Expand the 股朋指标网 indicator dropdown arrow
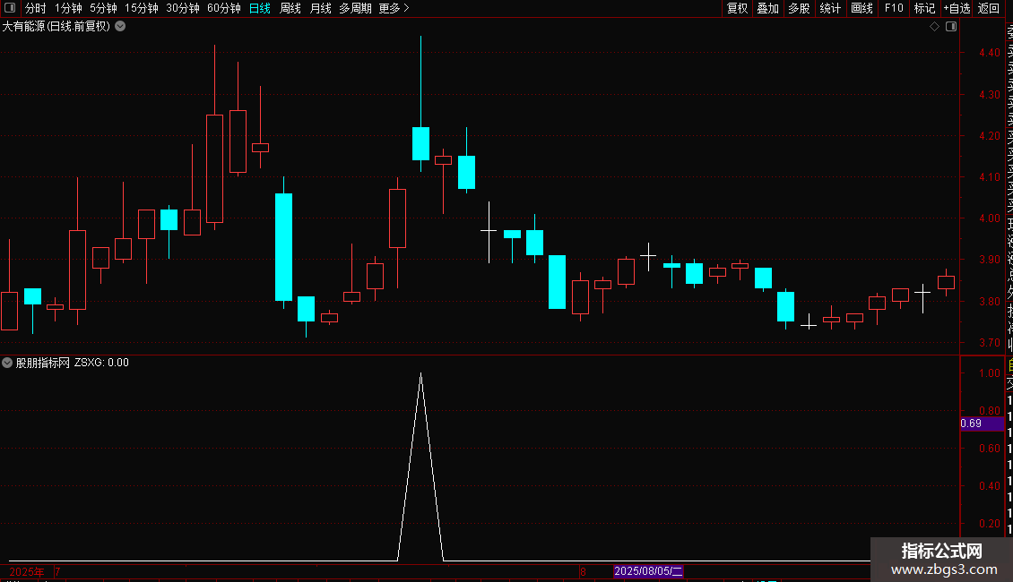1013x582 pixels. [7, 363]
